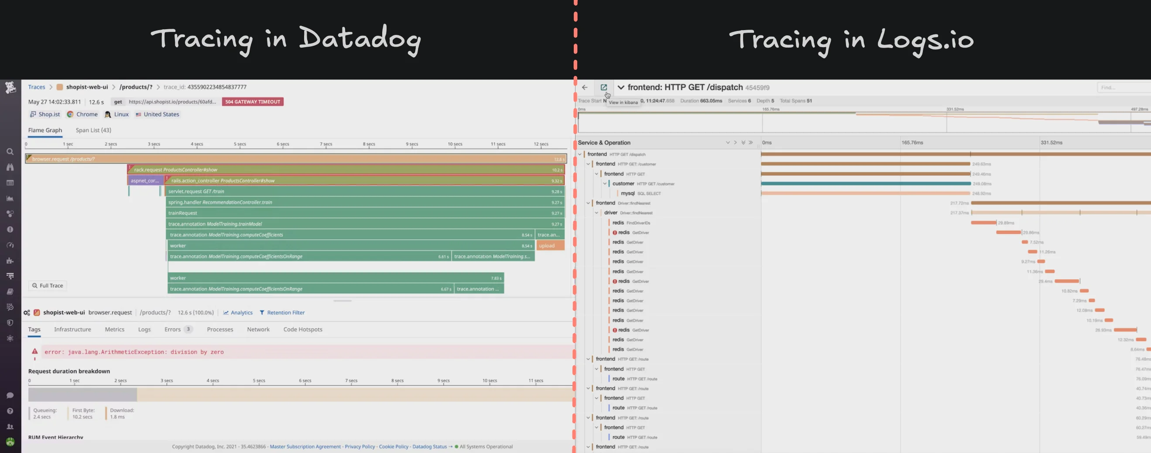Collapse the driver Driver::findNearest span

coord(596,213)
